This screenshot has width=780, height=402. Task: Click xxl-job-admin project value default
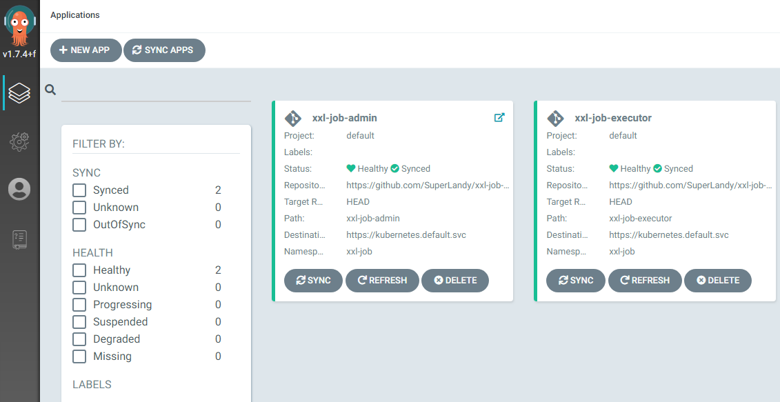[360, 135]
